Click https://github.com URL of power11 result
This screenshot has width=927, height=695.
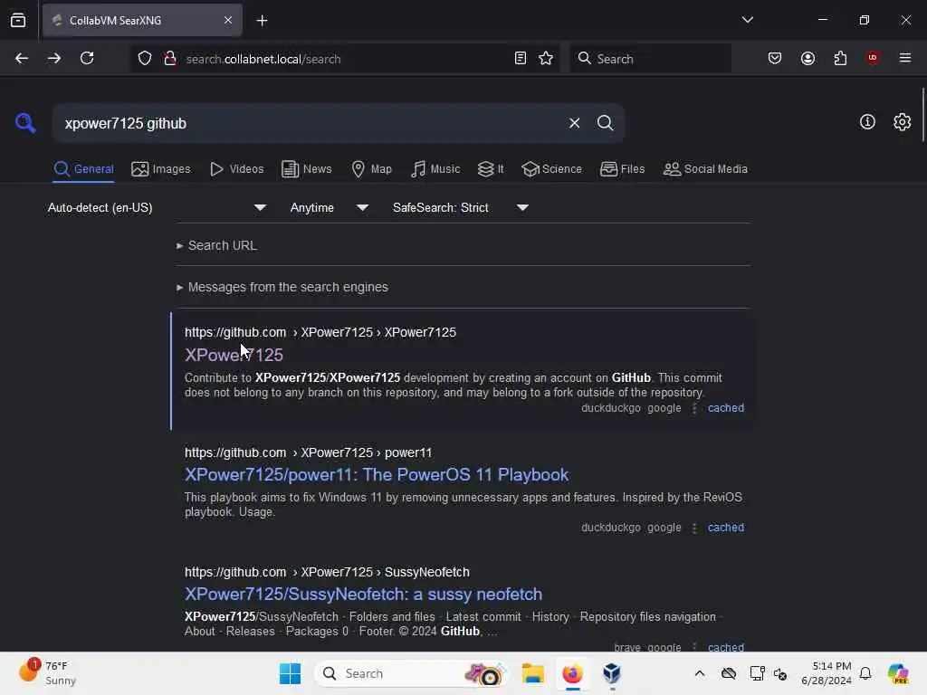click(x=235, y=452)
